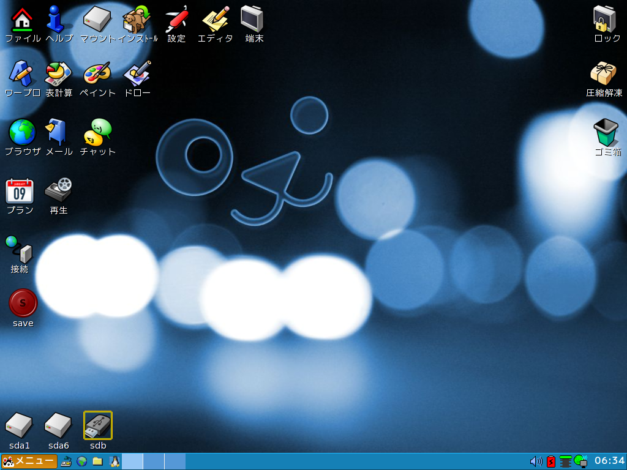Launch the マウント drive mounter

pyautogui.click(x=97, y=19)
